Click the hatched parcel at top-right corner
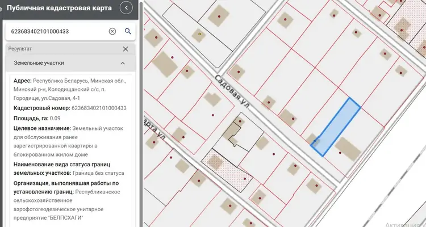The image size is (426, 227). click(x=404, y=26)
